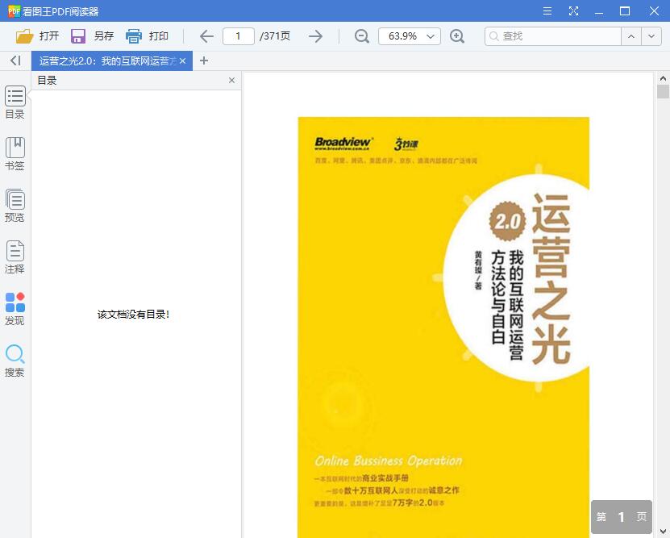
Task: Click the page number input field
Action: click(239, 36)
